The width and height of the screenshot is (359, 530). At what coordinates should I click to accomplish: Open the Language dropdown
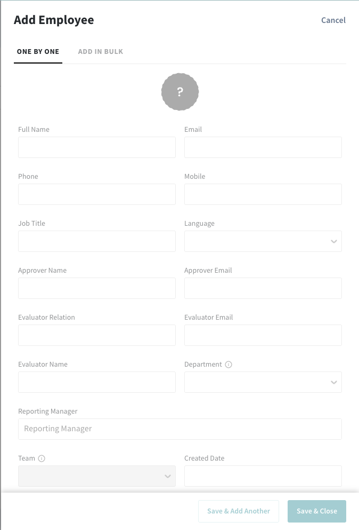263,241
